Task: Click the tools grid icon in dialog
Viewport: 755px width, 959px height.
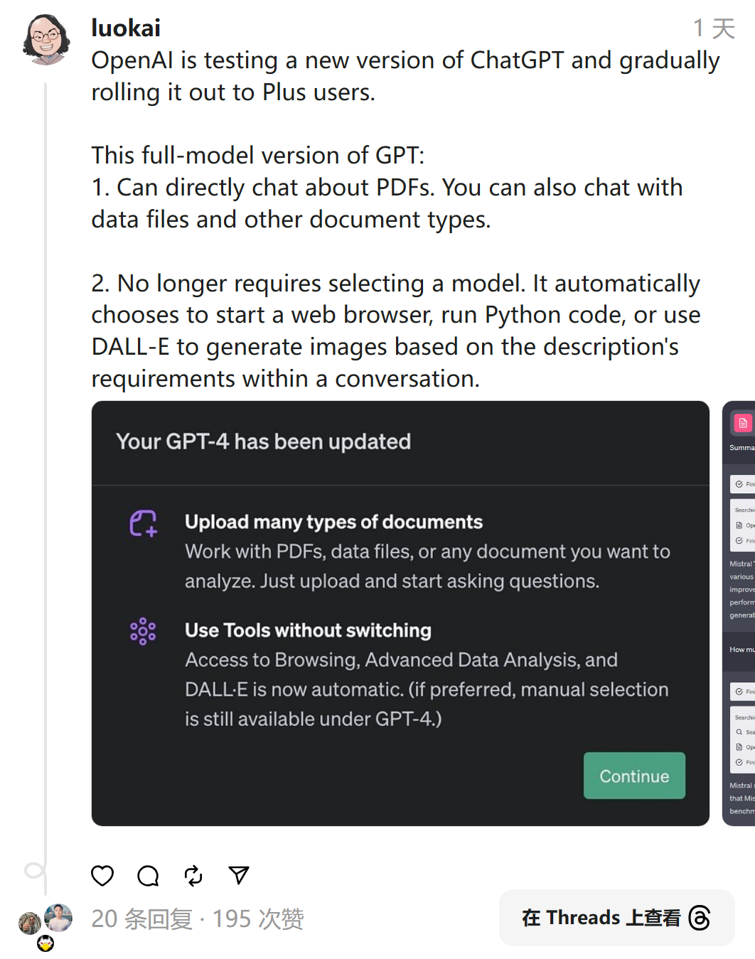Action: pyautogui.click(x=143, y=631)
